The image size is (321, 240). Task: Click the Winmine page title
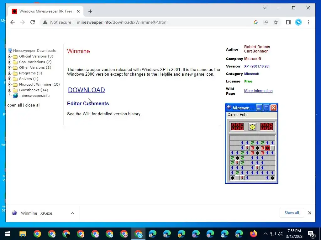coord(78,51)
